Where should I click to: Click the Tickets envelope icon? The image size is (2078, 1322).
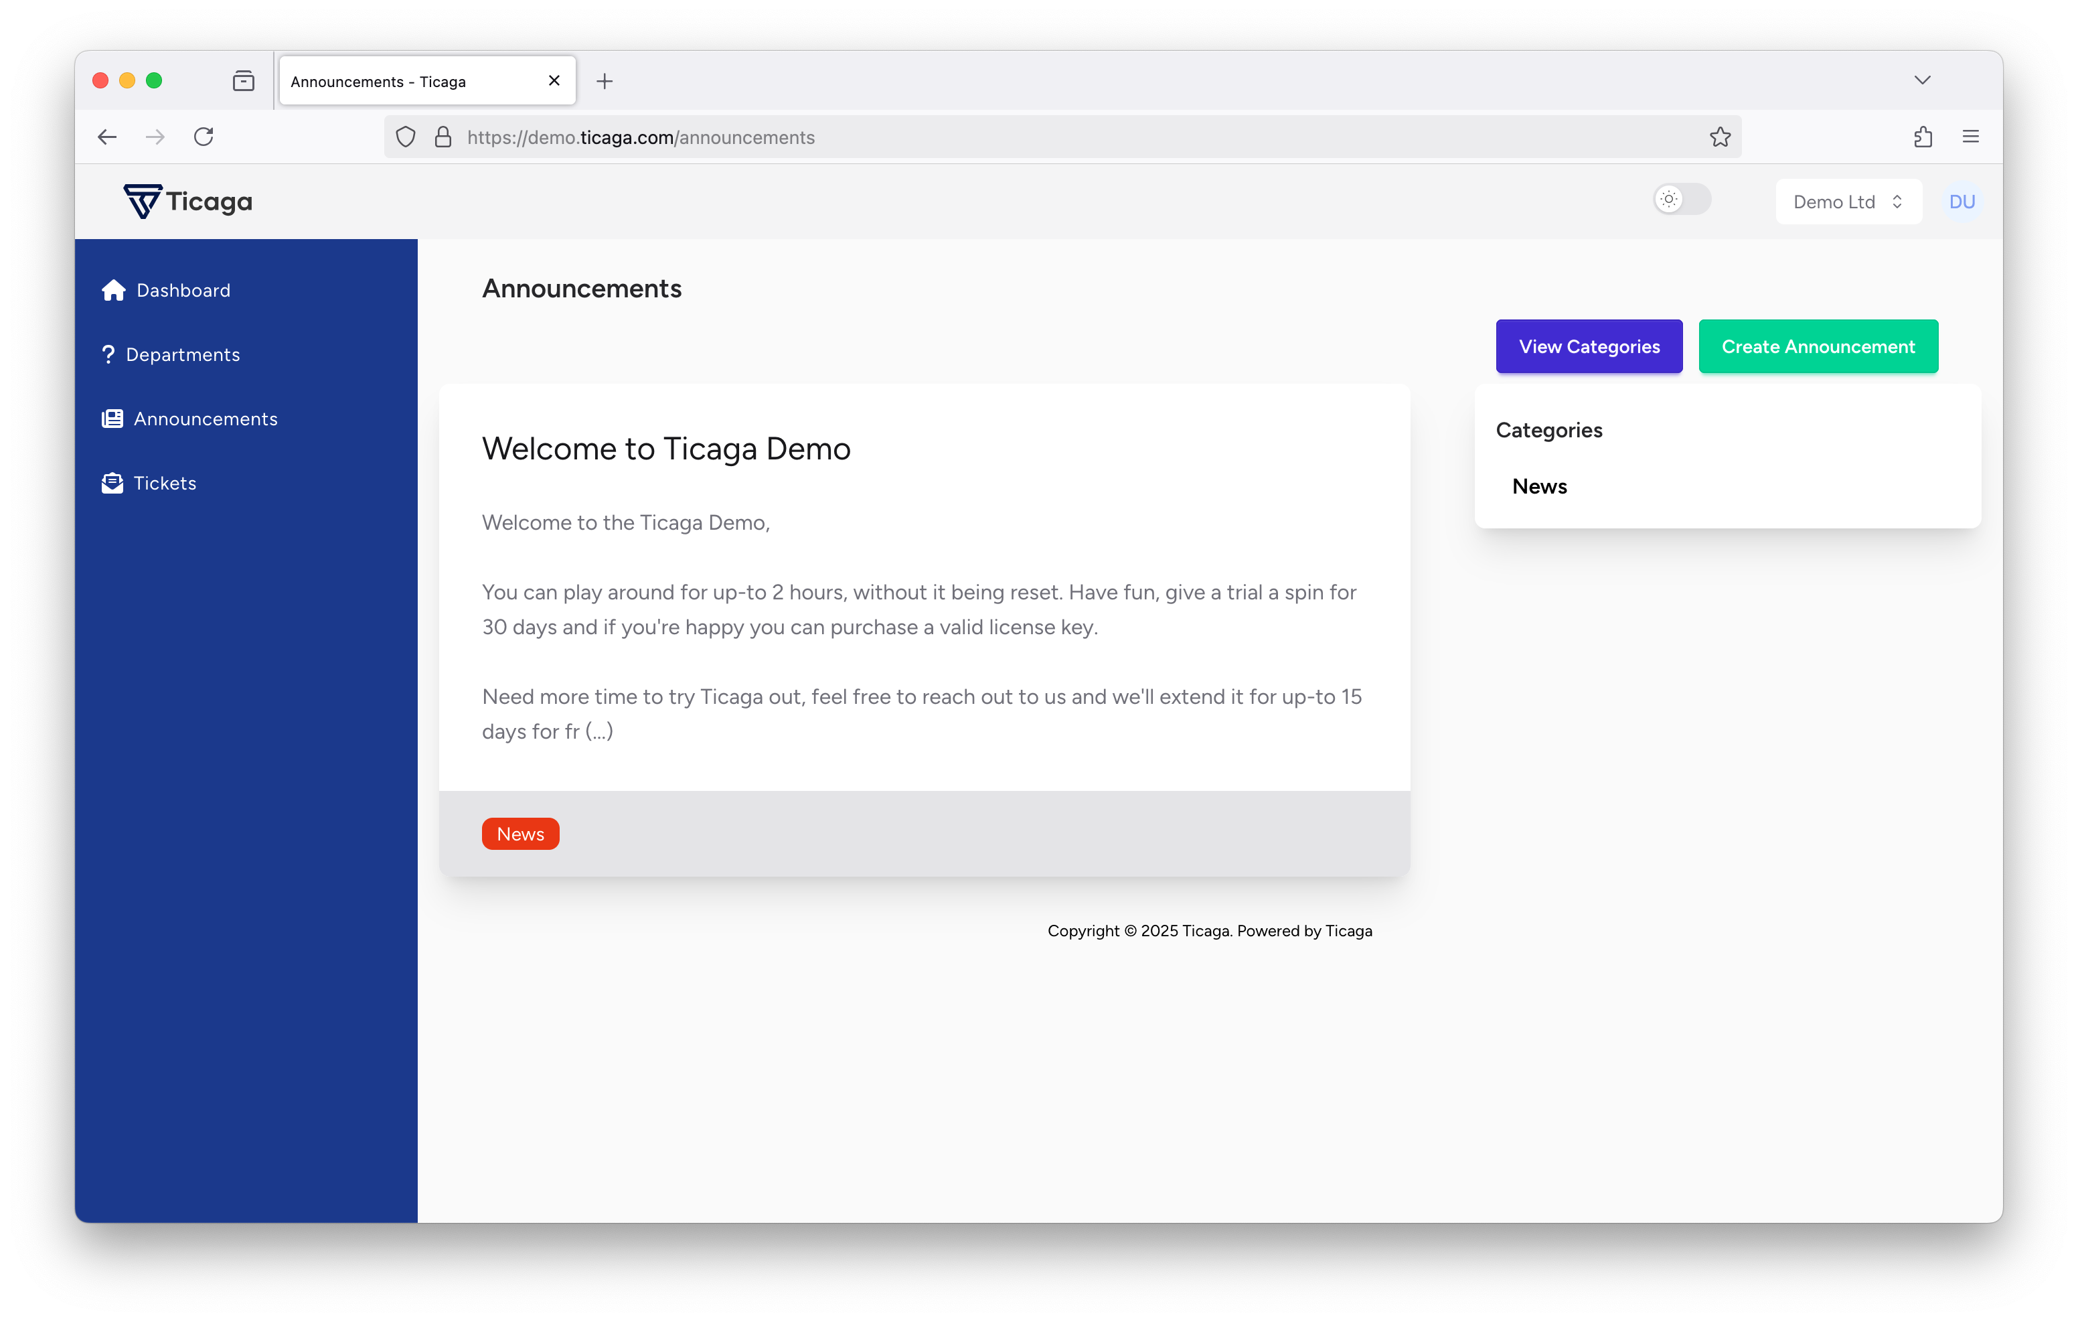(112, 484)
